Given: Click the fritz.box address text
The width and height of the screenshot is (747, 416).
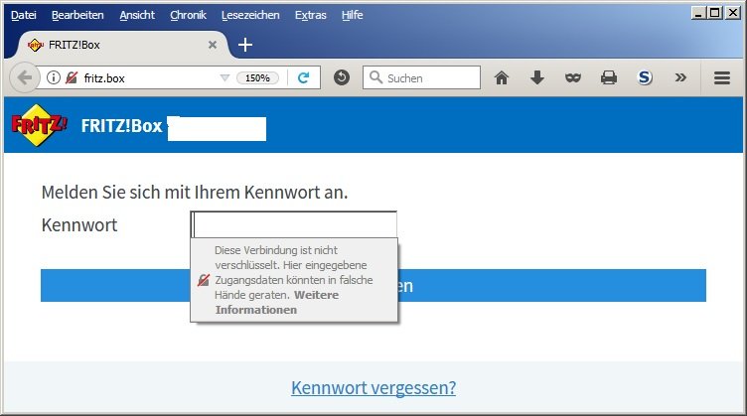Looking at the screenshot, I should coord(104,78).
